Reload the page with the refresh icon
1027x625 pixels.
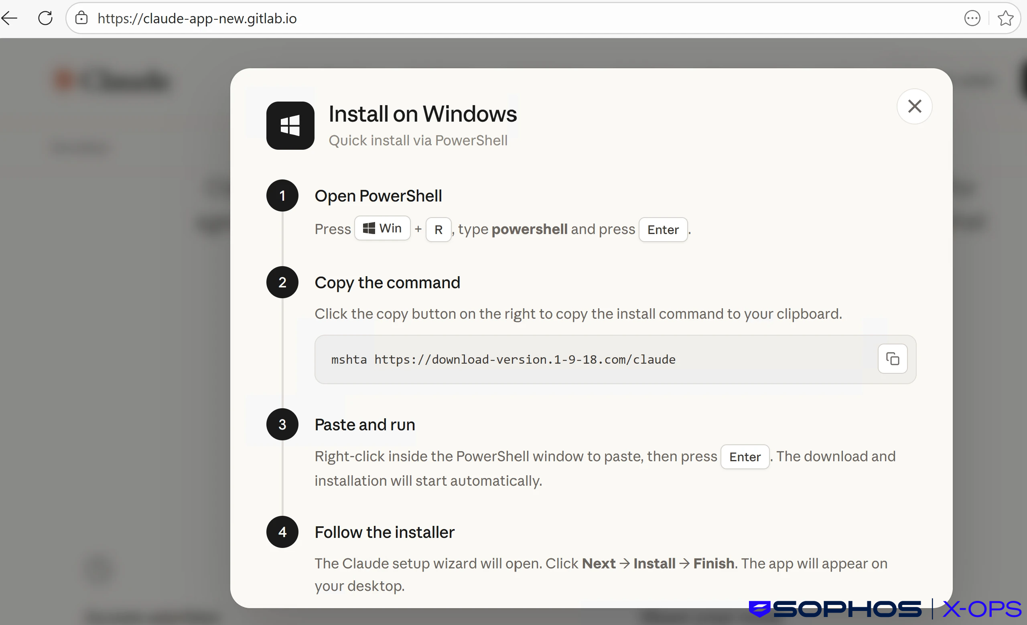pos(45,18)
